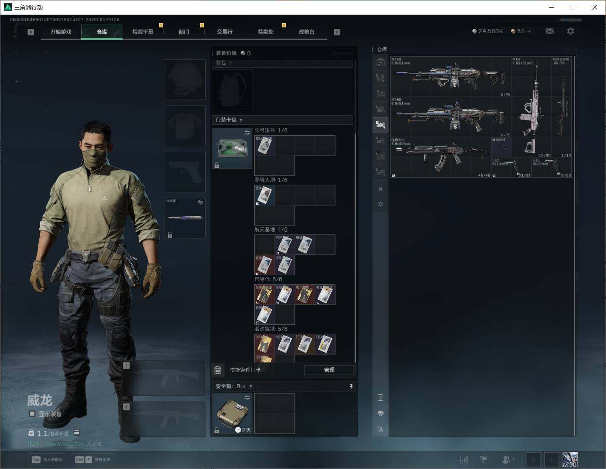
Task: Select the first M250 machine gun in warehouse
Action: (450, 77)
